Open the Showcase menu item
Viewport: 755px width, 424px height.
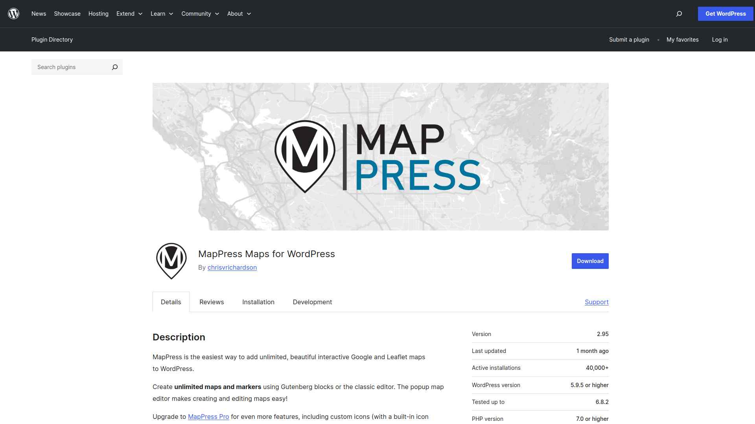[x=67, y=14]
